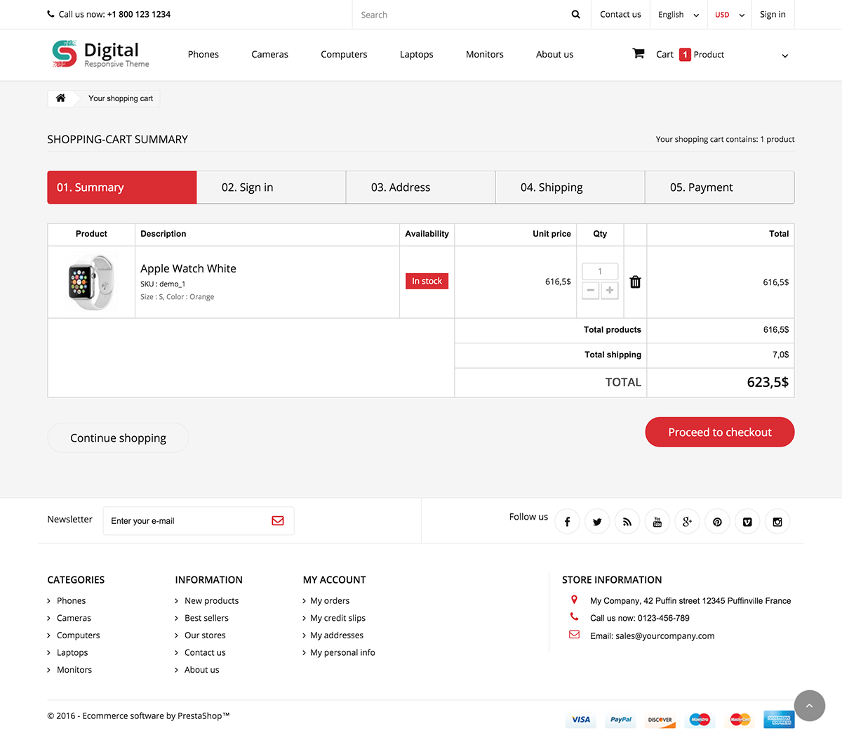Viewport: 842px width, 738px height.
Task: Open Best sellers footer link
Action: pos(206,618)
